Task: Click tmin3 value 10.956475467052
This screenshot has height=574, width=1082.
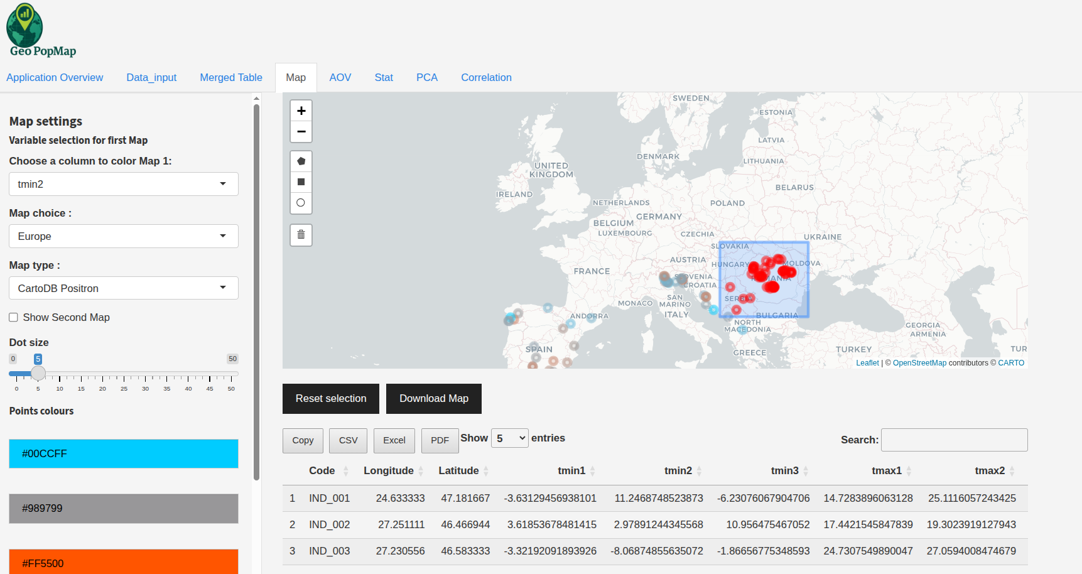Action: [x=768, y=525]
